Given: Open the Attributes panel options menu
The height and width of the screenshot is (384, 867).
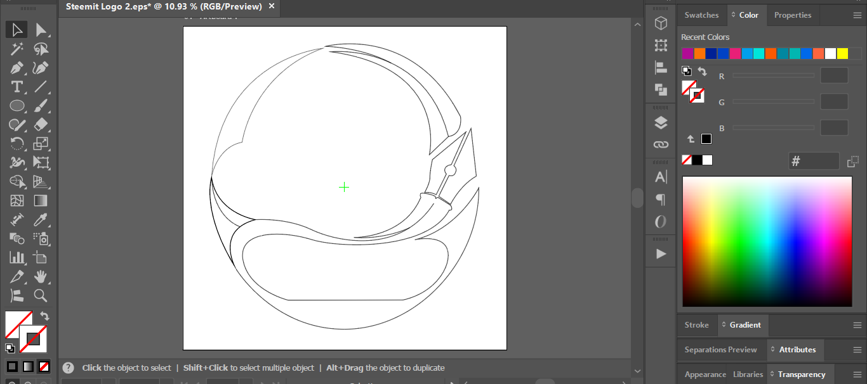Looking at the screenshot, I should (x=857, y=350).
